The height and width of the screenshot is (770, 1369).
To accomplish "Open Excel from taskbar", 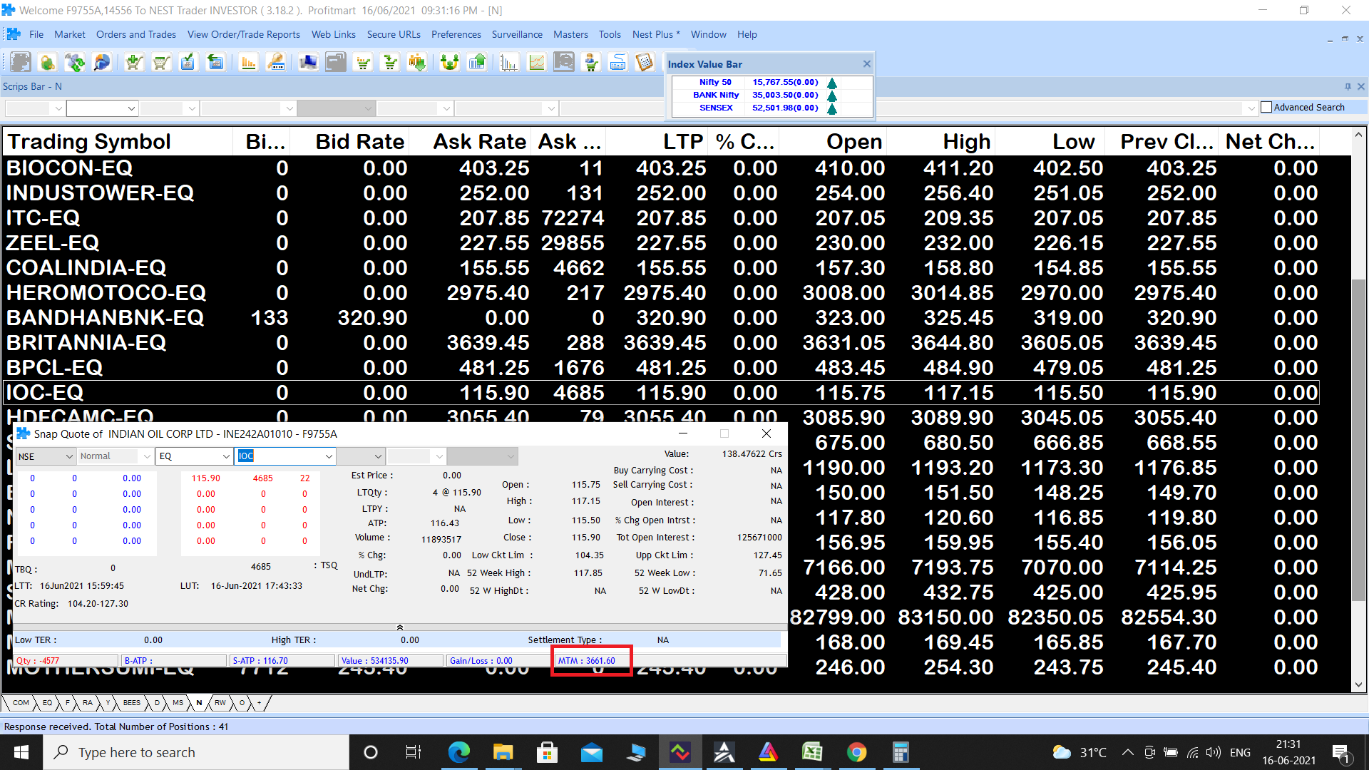I will pyautogui.click(x=812, y=752).
